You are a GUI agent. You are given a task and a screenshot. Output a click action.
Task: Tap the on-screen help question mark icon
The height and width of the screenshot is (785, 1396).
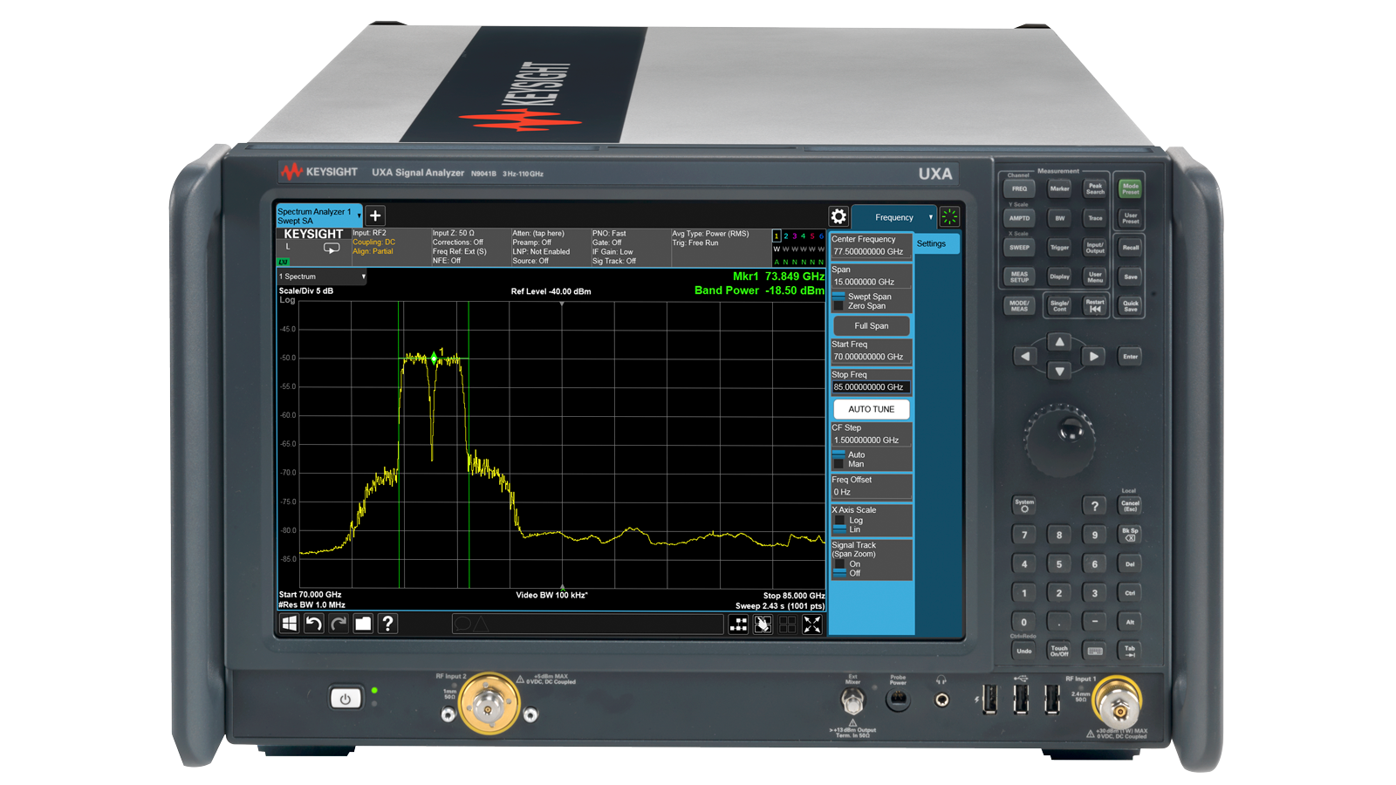click(x=388, y=623)
